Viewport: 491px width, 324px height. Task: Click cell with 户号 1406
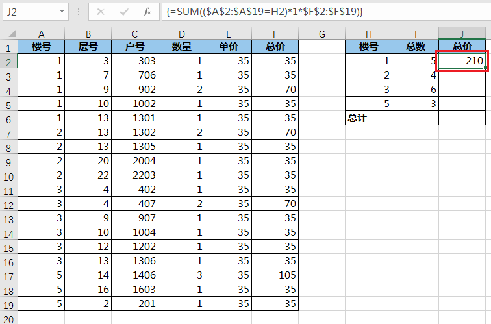[x=134, y=275]
